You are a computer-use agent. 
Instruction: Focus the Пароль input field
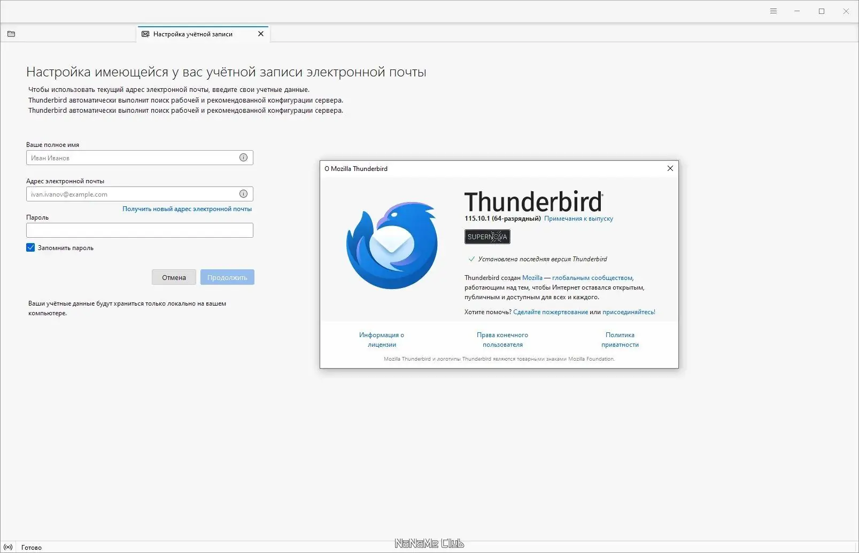pyautogui.click(x=140, y=230)
